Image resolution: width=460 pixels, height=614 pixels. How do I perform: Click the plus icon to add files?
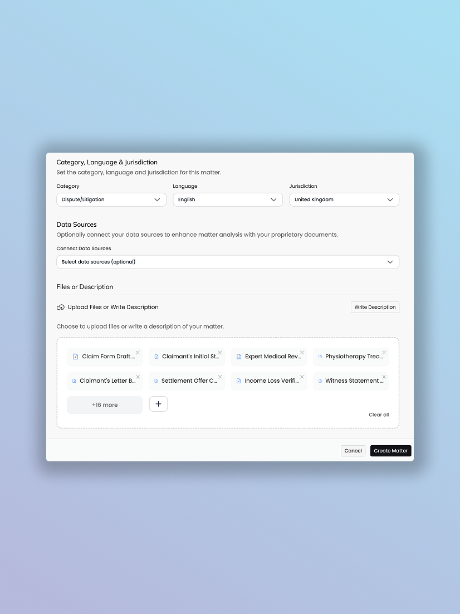click(x=158, y=405)
